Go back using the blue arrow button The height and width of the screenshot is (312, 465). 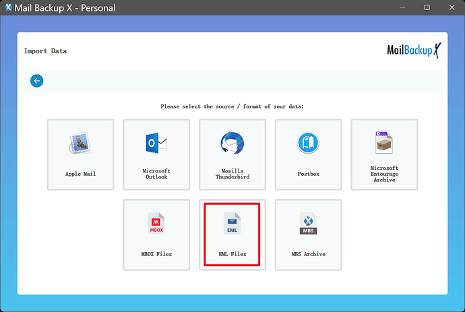tap(37, 81)
